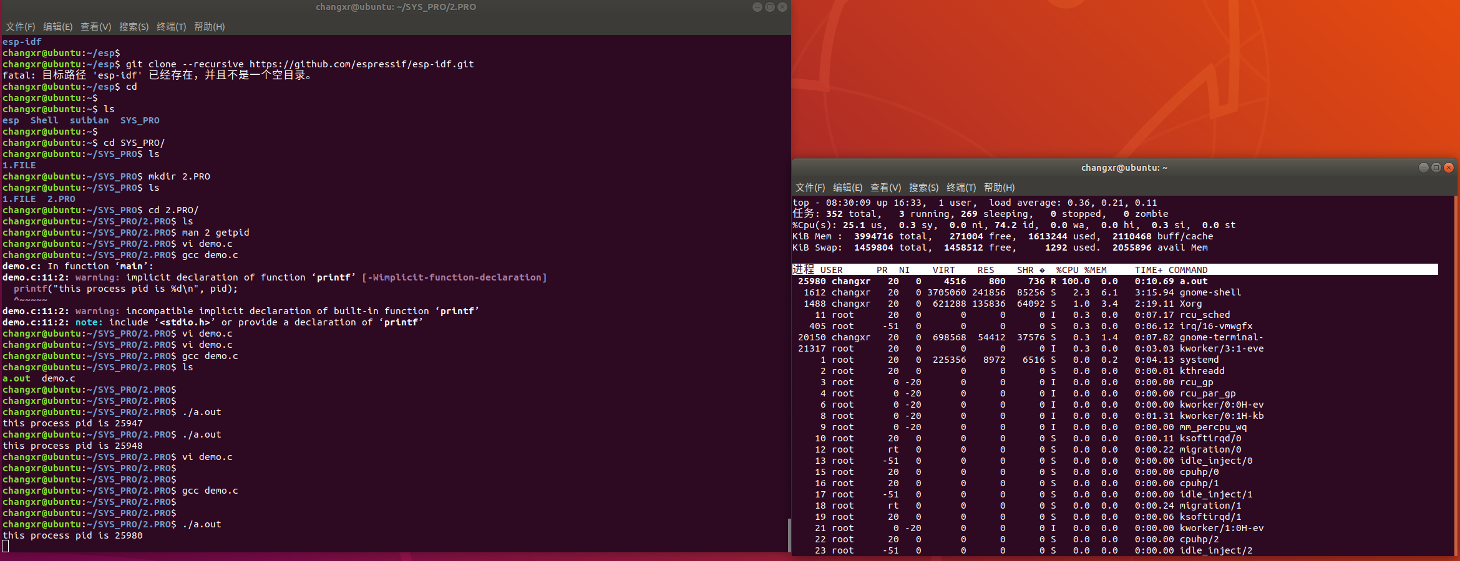Click the 'a.out demo.c' listing line
The height and width of the screenshot is (561, 1460).
[x=39, y=378]
